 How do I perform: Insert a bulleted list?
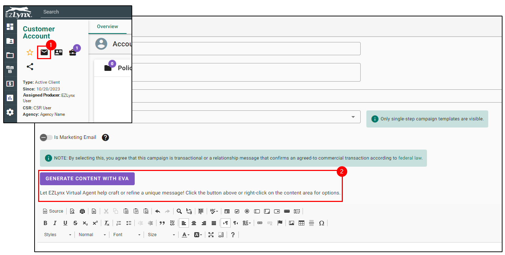point(129,223)
